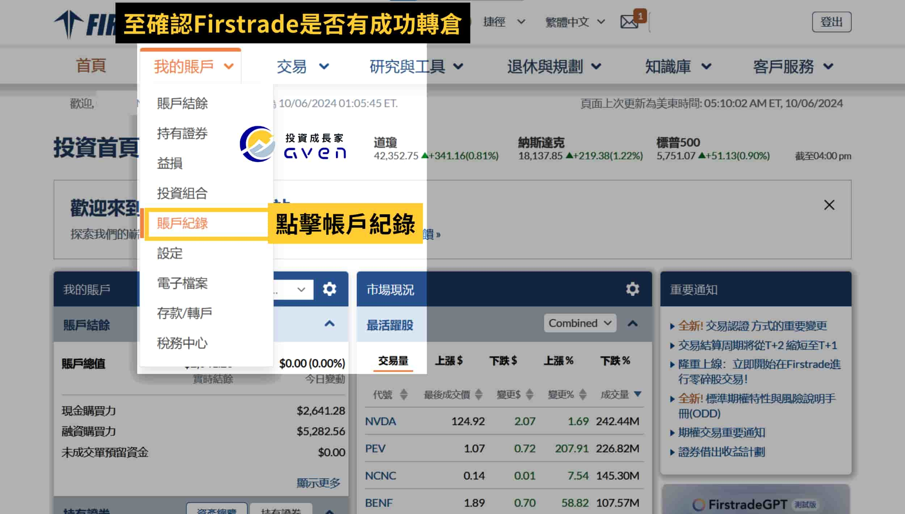905x514 pixels.
Task: Sort table by 代號 column arrows
Action: point(404,394)
